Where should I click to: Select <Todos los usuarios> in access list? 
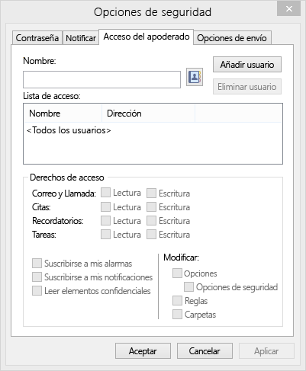point(69,130)
